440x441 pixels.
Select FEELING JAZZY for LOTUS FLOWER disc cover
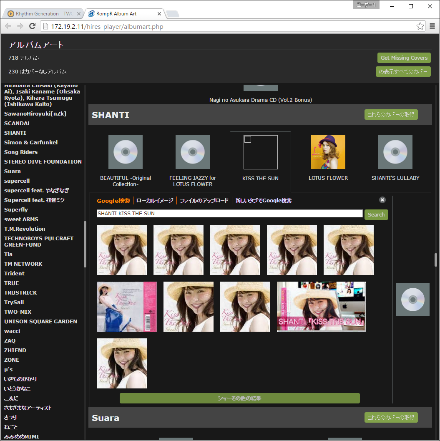click(x=193, y=152)
